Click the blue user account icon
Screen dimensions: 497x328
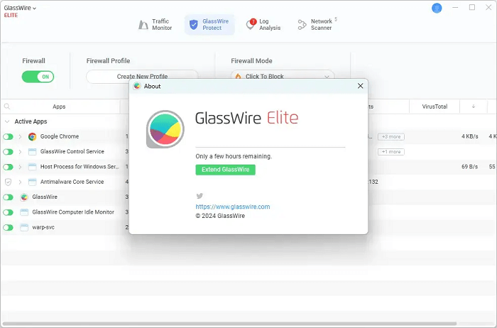click(x=437, y=8)
